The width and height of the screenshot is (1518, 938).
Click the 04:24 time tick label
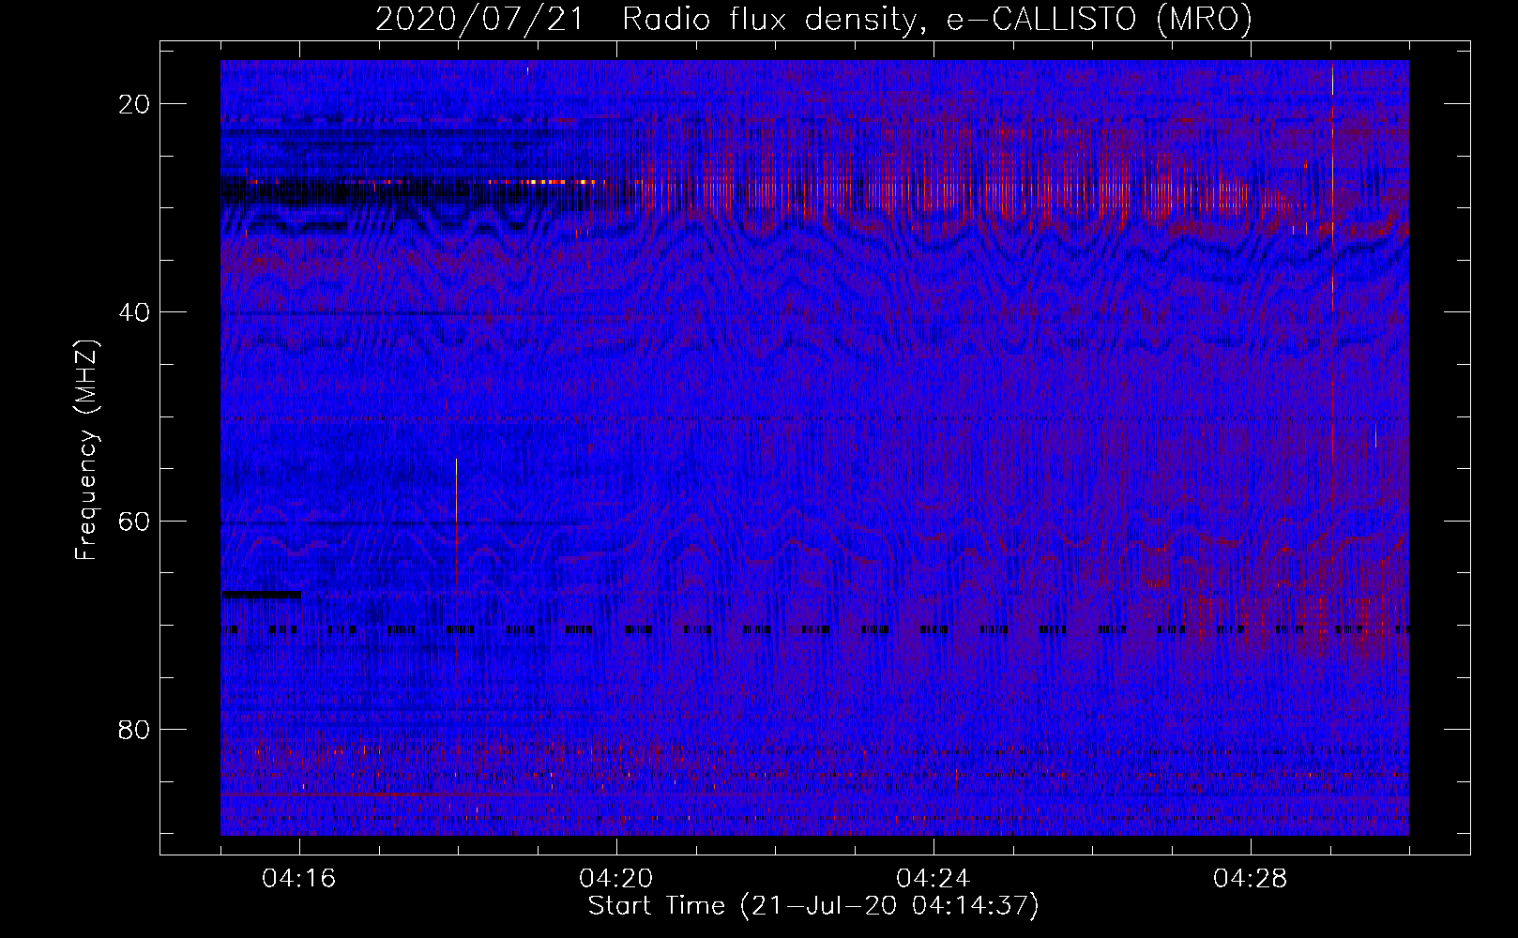[934, 879]
